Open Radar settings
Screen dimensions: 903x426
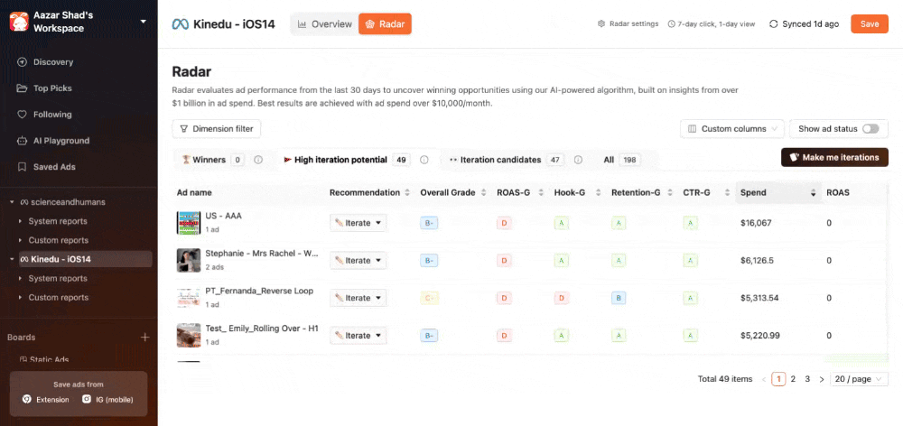click(x=628, y=24)
